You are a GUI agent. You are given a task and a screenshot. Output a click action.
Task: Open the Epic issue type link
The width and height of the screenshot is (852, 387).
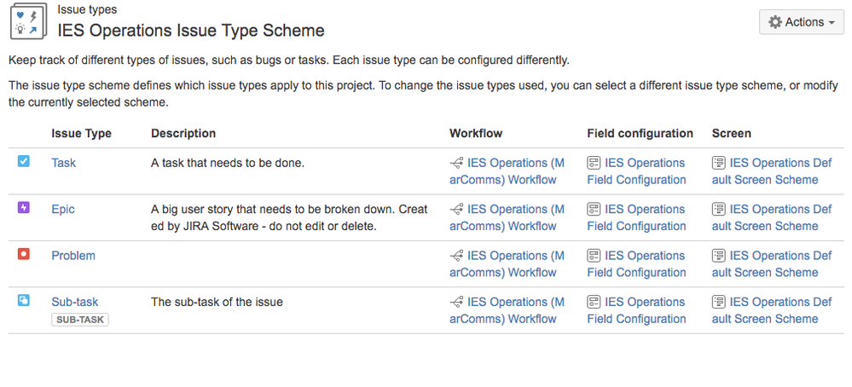tap(63, 209)
